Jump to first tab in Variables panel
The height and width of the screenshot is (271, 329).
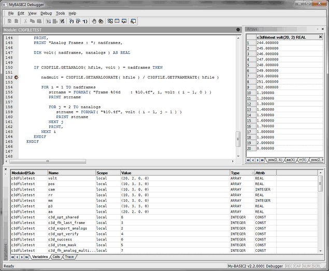tap(13, 257)
